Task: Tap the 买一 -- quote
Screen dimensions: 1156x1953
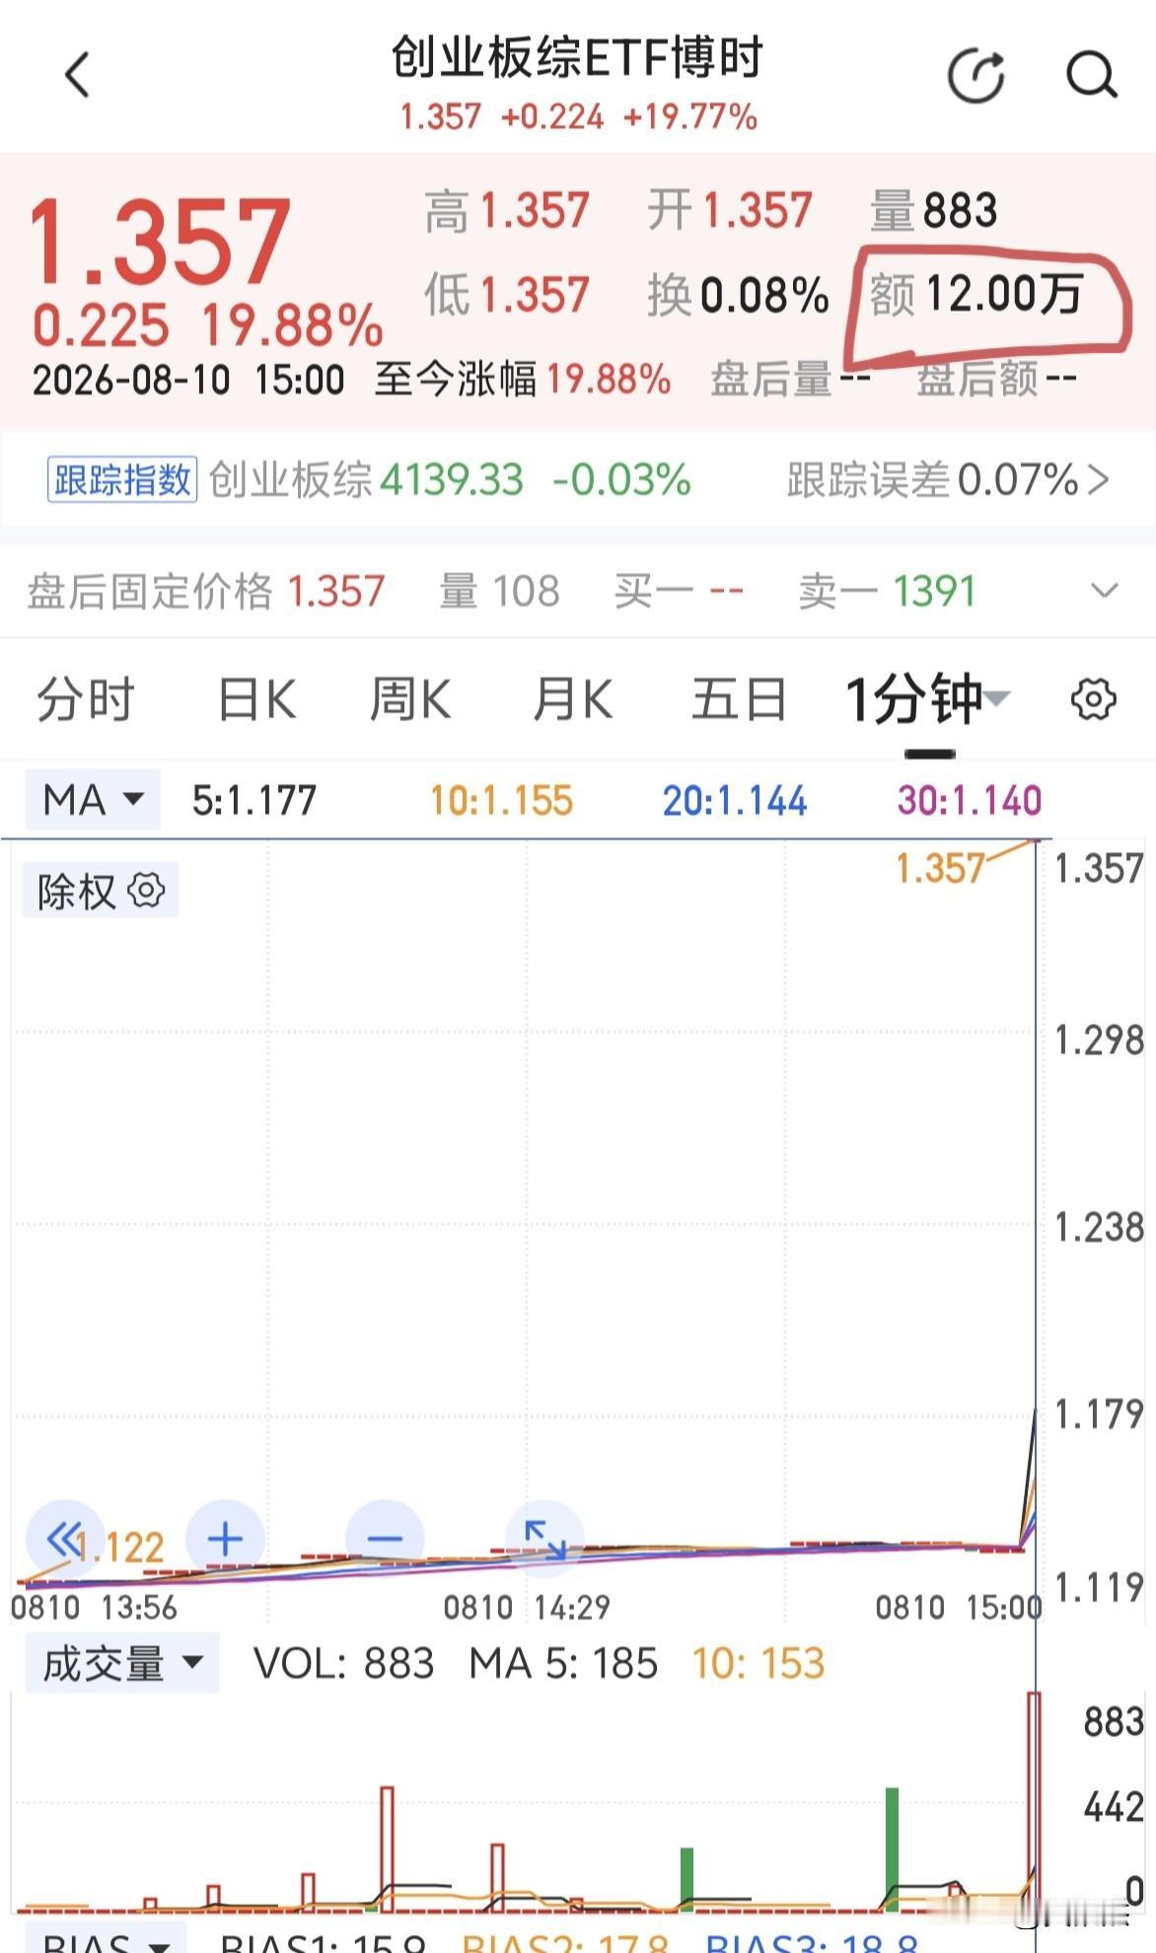Action: point(679,591)
